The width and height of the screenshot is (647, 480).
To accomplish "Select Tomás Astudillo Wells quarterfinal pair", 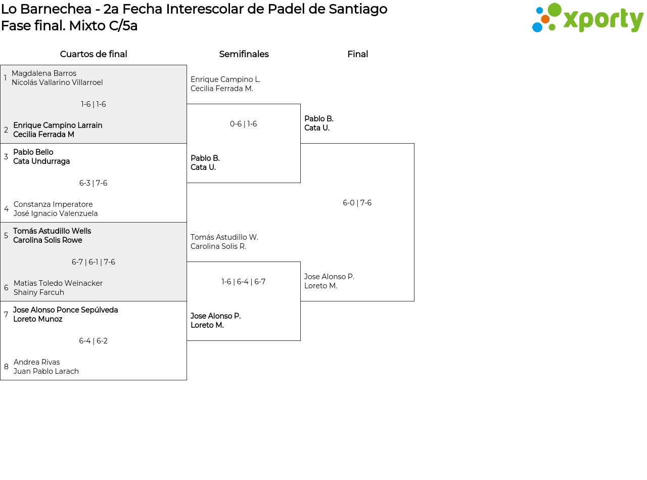I will [x=52, y=236].
